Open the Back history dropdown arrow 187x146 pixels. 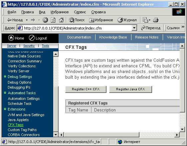coord(27,20)
